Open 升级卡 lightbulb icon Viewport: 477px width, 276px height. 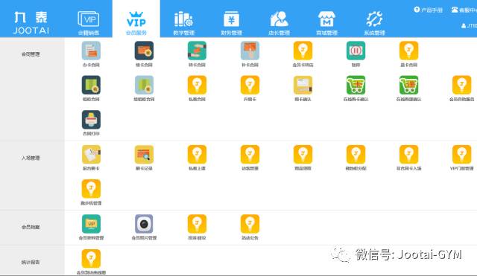(x=250, y=85)
